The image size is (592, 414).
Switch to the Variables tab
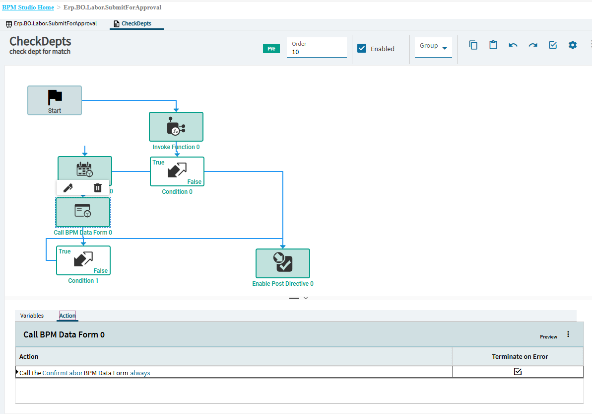click(32, 316)
